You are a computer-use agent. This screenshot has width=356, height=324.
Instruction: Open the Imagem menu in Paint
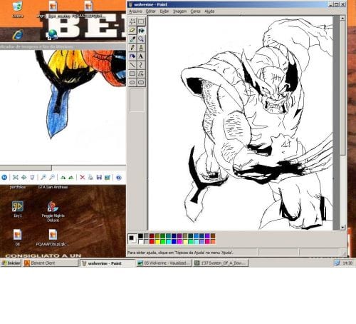point(179,11)
